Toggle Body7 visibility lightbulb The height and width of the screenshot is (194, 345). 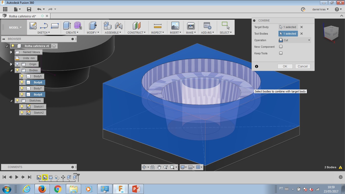point(22,88)
